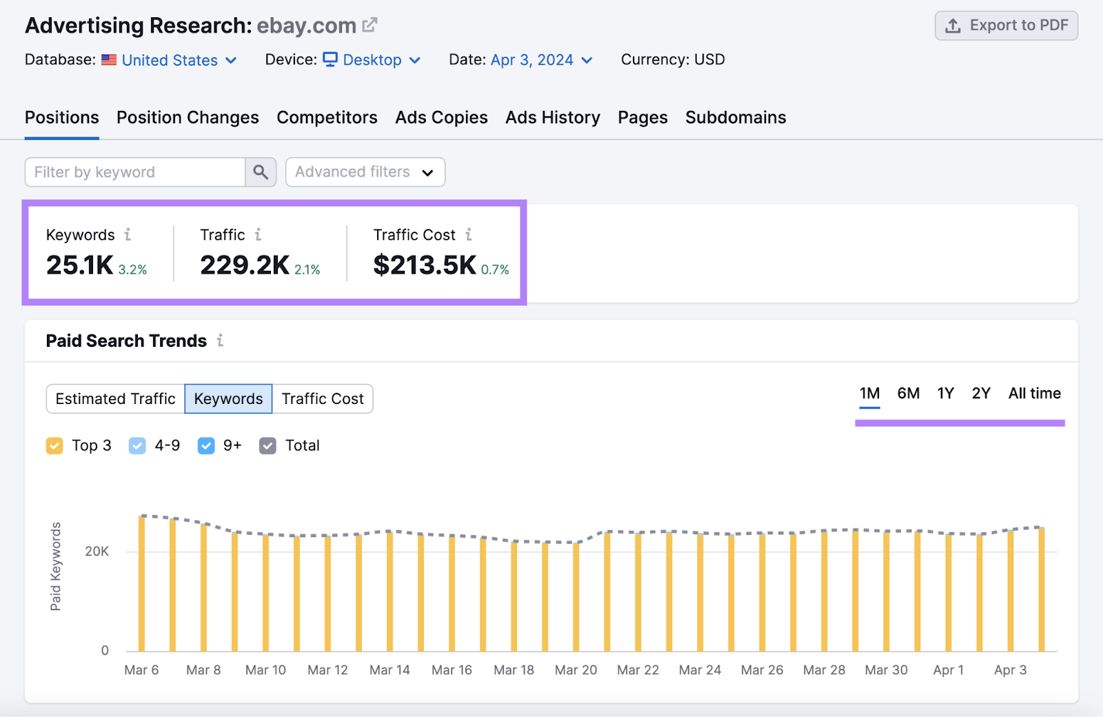The height and width of the screenshot is (717, 1103).
Task: Switch to the Competitors tab
Action: (x=327, y=117)
